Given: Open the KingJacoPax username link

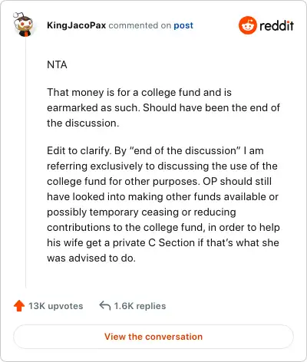Looking at the screenshot, I should (76, 25).
